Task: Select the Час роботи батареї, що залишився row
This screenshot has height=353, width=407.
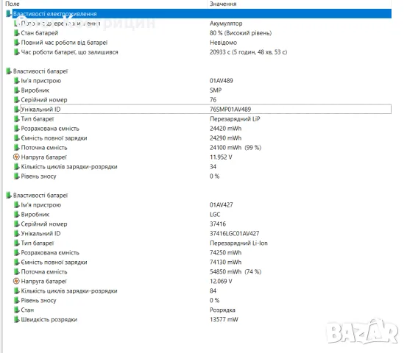Action: click(x=205, y=52)
